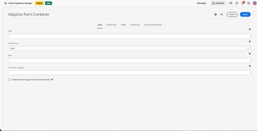This screenshot has width=257, height=131.
Task: Open dialog help icon beside Cancel
Action: pos(216,15)
